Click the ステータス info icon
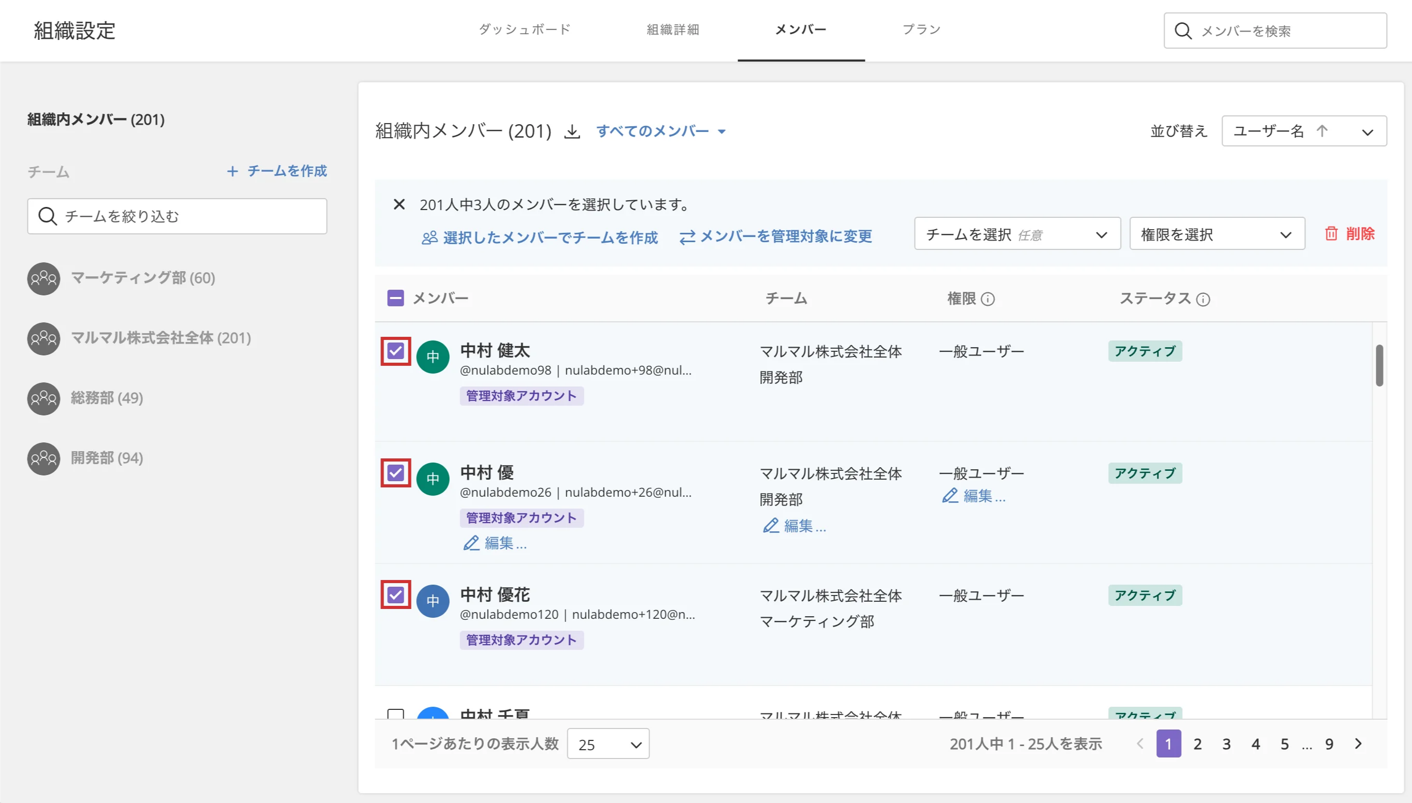 click(1203, 300)
